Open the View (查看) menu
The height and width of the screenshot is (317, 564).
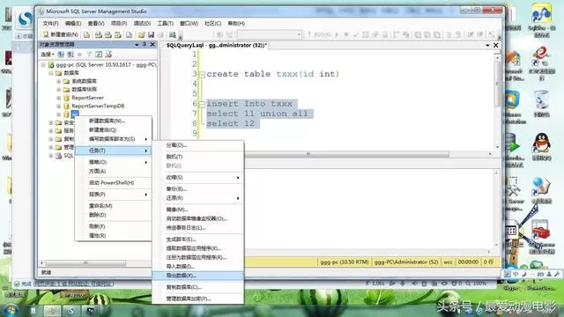(x=96, y=24)
